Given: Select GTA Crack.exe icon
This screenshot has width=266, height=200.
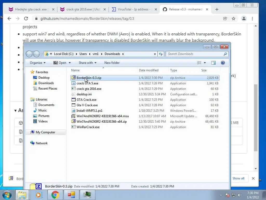Looking at the screenshot, I should 74,99.
